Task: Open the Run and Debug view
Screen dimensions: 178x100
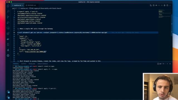Action: coord(8,22)
